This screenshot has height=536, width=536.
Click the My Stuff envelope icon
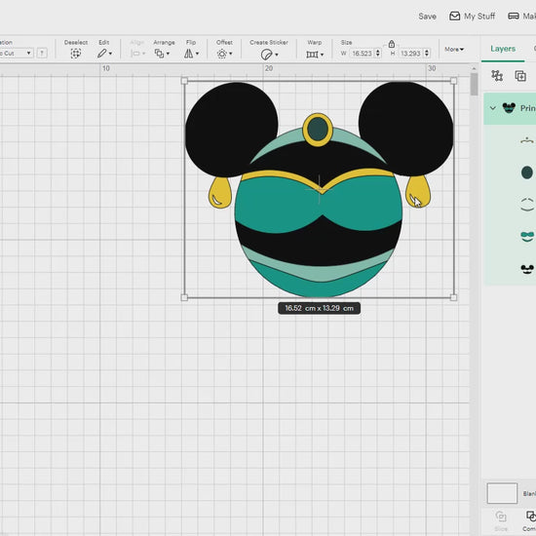coord(454,16)
